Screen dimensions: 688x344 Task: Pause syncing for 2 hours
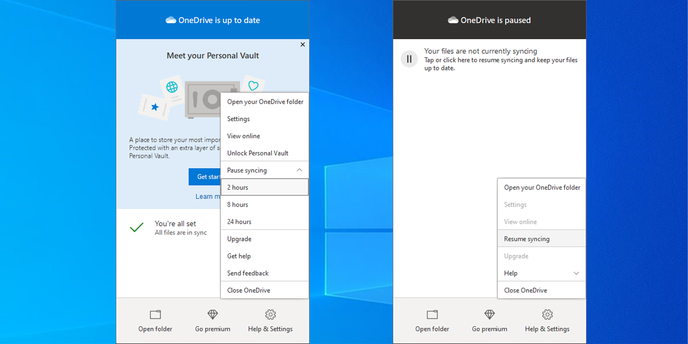[x=265, y=187]
